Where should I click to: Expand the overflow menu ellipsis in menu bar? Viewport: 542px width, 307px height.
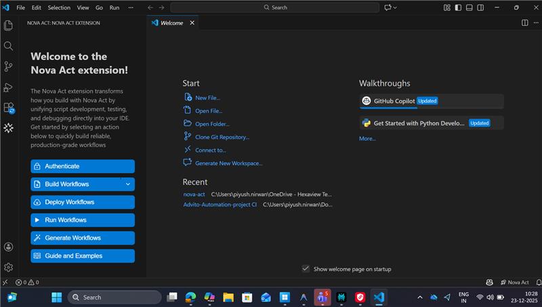131,7
